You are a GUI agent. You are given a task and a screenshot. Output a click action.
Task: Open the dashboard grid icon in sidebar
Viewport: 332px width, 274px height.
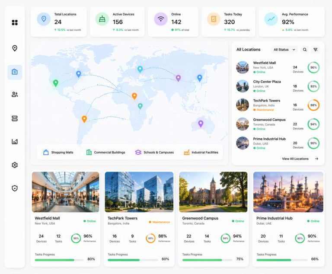(15, 22)
